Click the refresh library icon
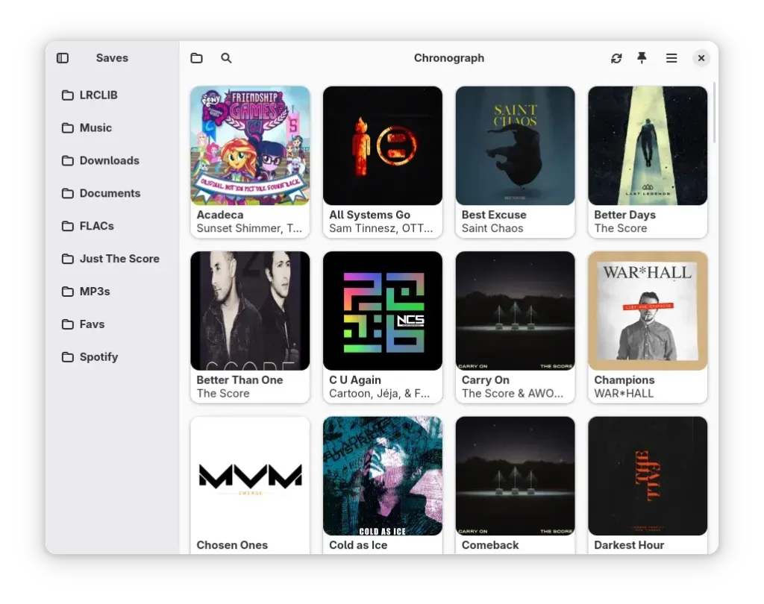Image resolution: width=764 pixels, height=604 pixels. click(616, 58)
